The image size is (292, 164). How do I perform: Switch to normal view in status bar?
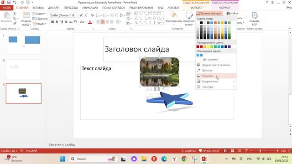225,151
